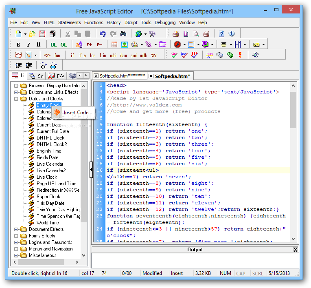Start debugging with the bug icon
311x288 pixels.
[x=255, y=55]
